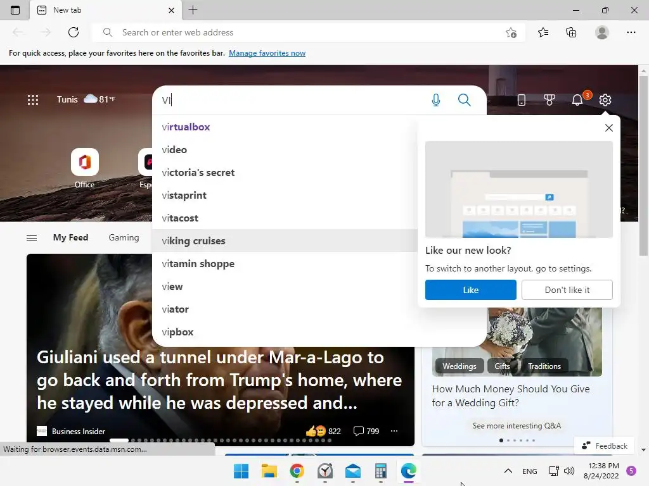Viewport: 649px width, 486px height.
Task: Open the volume speaker tray icon
Action: [x=569, y=471]
